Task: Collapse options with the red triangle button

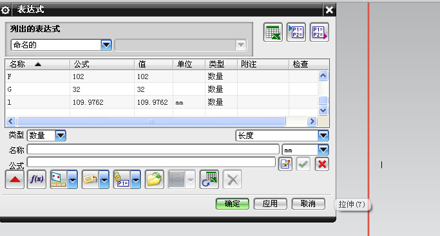Action: [x=15, y=179]
